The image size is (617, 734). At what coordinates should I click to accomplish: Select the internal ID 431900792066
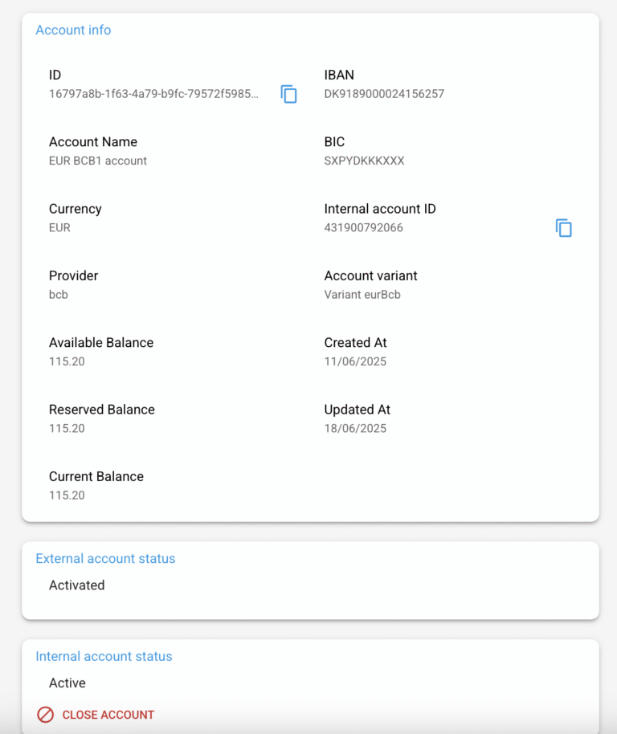tap(363, 228)
